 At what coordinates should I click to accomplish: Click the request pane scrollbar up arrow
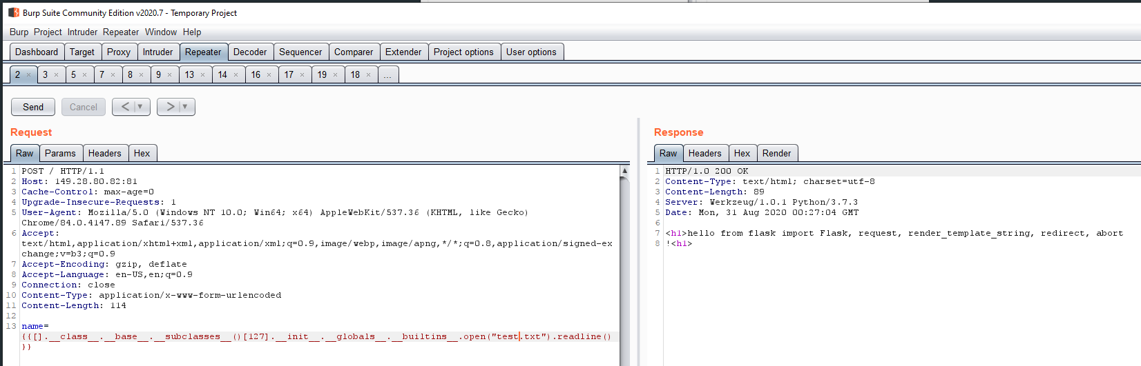[624, 171]
